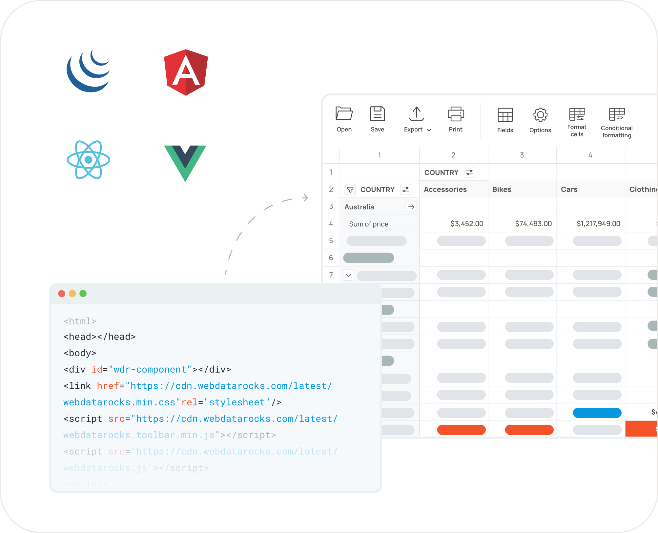Open the Fields list icon
The width and height of the screenshot is (658, 533).
click(505, 115)
